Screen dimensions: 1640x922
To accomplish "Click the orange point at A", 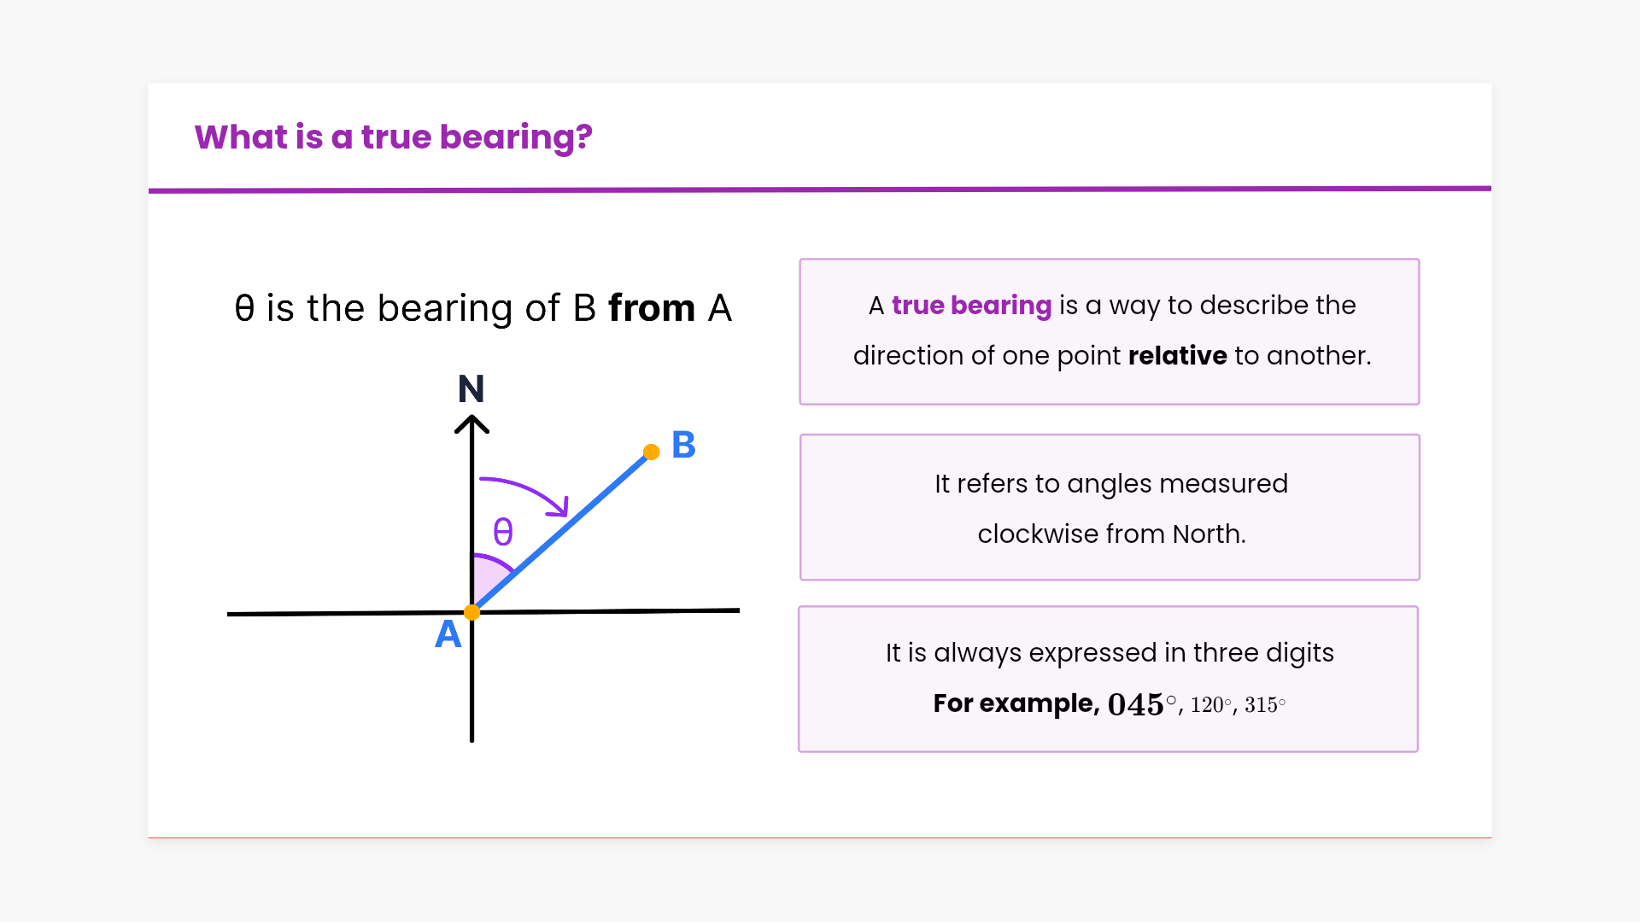I will (471, 612).
